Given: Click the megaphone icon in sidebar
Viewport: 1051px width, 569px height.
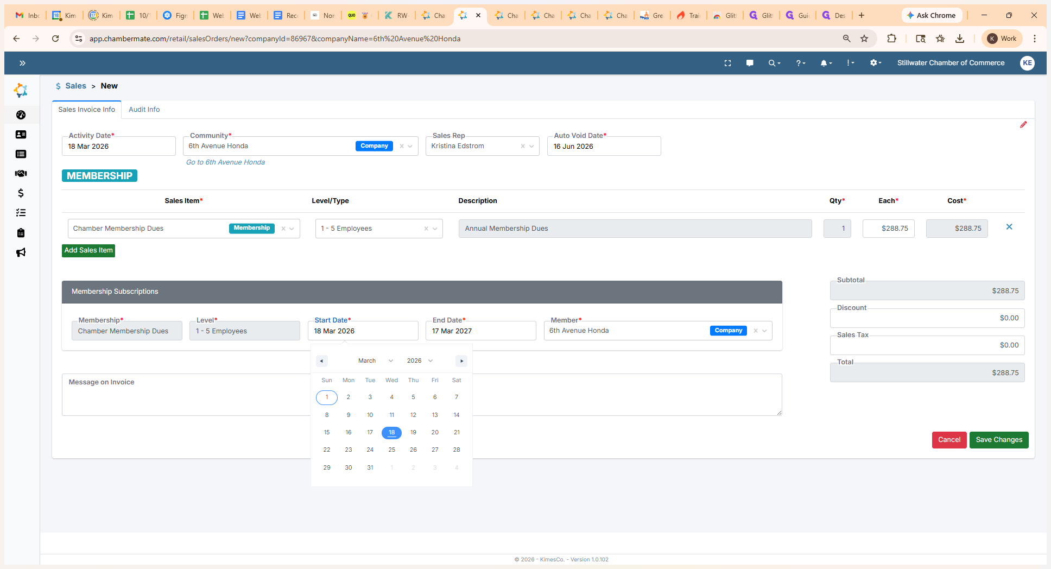Looking at the screenshot, I should pos(21,252).
